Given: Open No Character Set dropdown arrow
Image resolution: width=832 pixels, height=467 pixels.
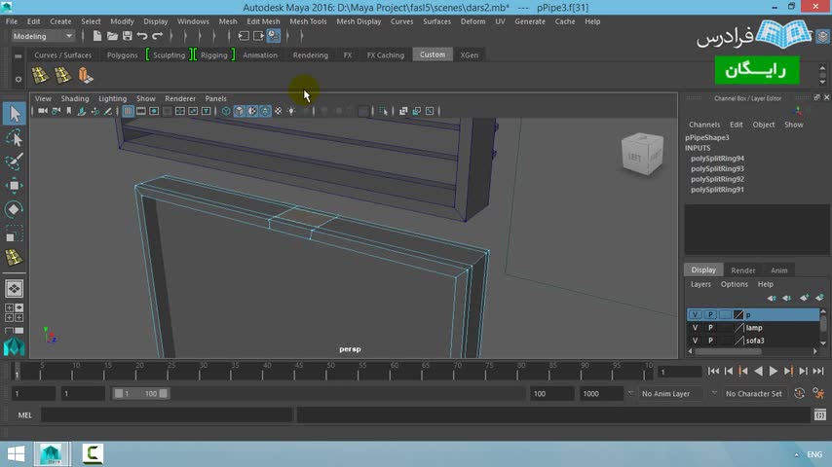Looking at the screenshot, I should point(714,393).
